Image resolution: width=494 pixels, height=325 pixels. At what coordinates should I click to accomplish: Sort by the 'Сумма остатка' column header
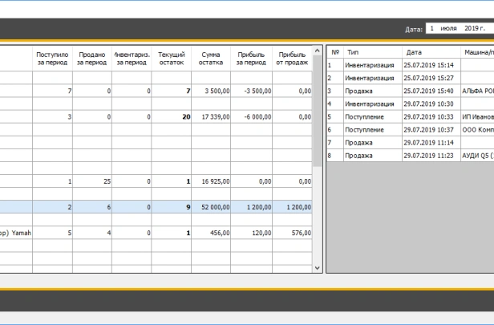(211, 58)
